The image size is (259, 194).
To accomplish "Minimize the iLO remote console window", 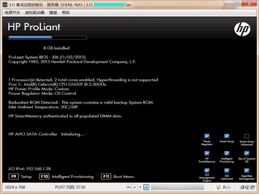I will (229, 3).
